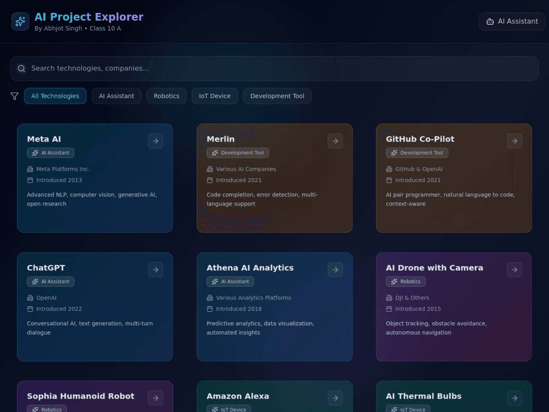Open AI Thermal Bulbs card arrow
549x412 pixels.
[x=515, y=398]
